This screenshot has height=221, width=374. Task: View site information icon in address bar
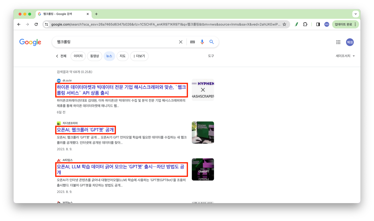(47, 24)
